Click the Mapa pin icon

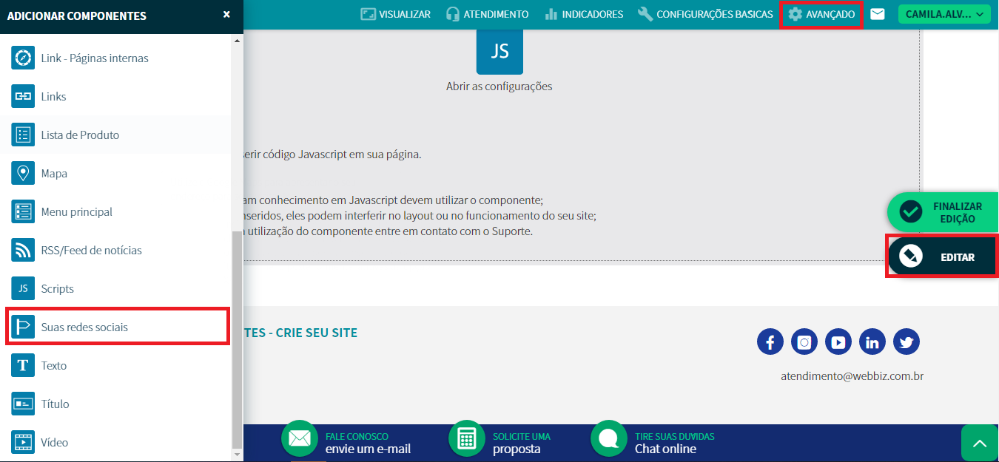coord(23,174)
